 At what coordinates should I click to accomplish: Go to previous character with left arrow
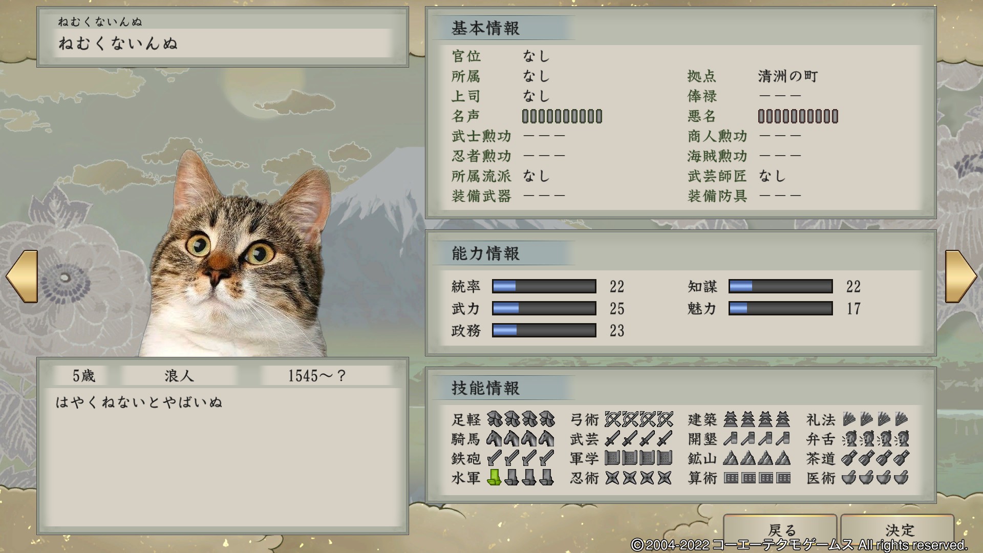(22, 276)
